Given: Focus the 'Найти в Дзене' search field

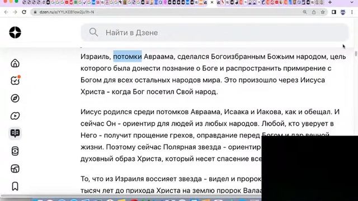Looking at the screenshot, I should 215,32.
